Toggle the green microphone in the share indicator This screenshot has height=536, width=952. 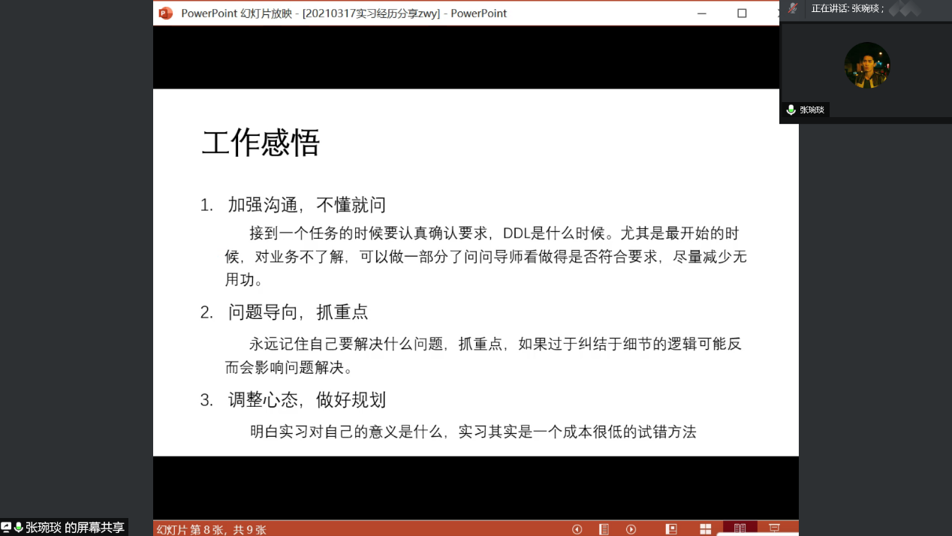[x=17, y=528]
